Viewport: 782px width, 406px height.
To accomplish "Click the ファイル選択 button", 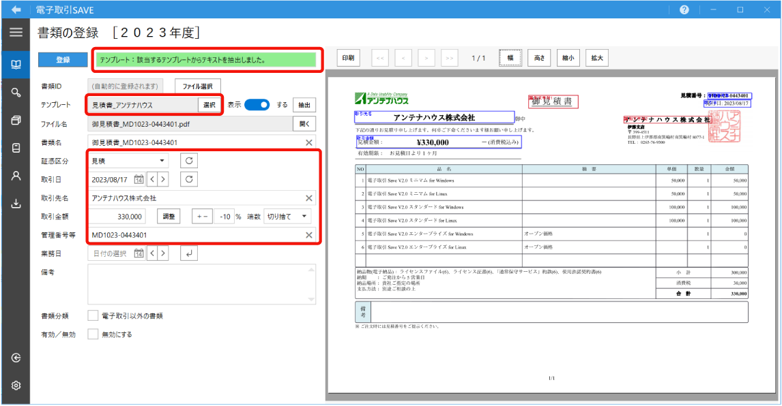I will (198, 87).
